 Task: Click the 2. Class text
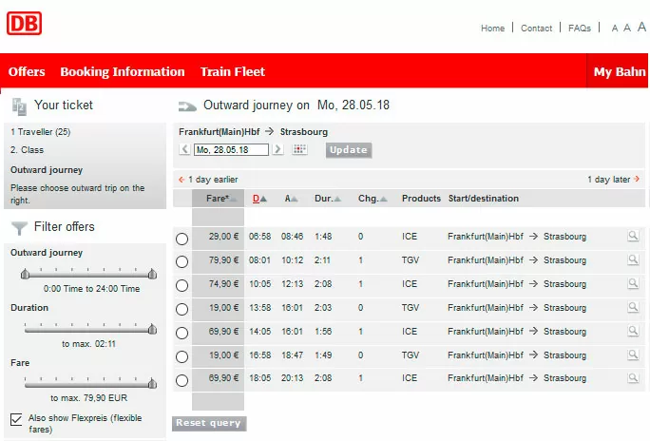coord(27,149)
